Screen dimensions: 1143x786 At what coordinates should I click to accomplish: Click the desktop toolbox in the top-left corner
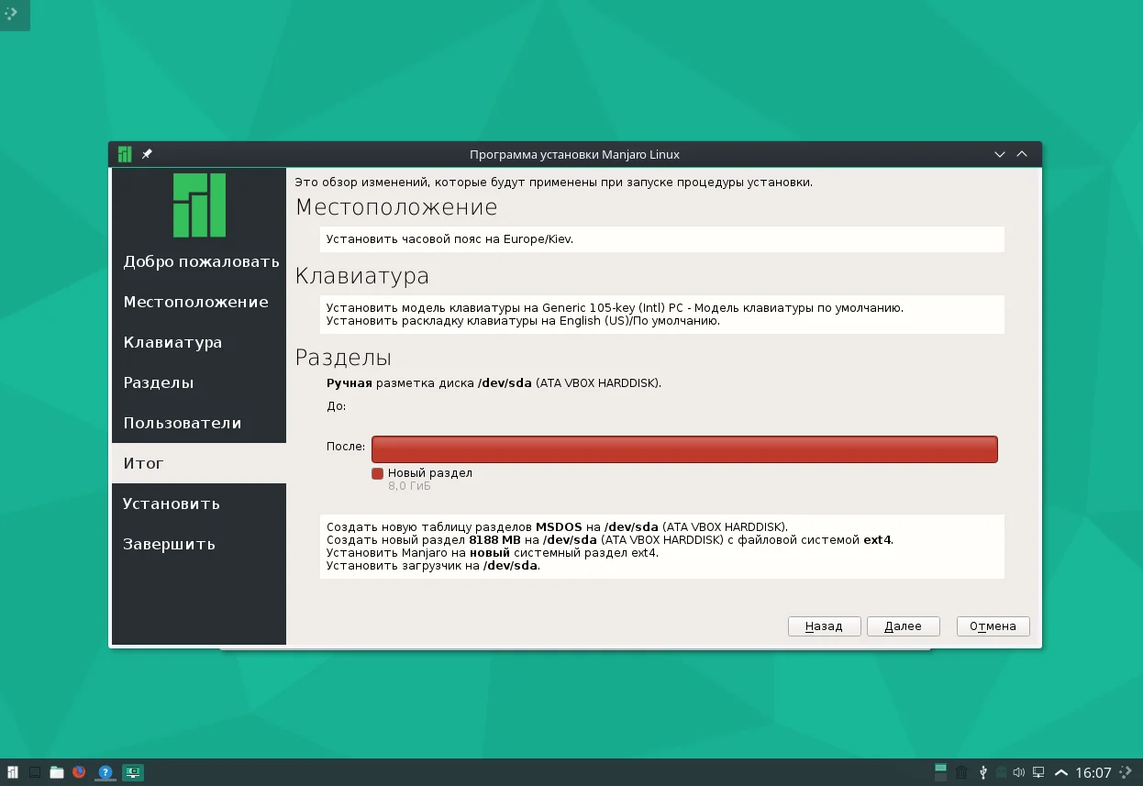[13, 14]
